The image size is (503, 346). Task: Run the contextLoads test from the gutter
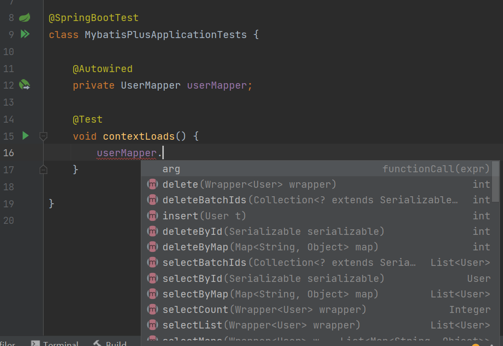click(x=26, y=136)
